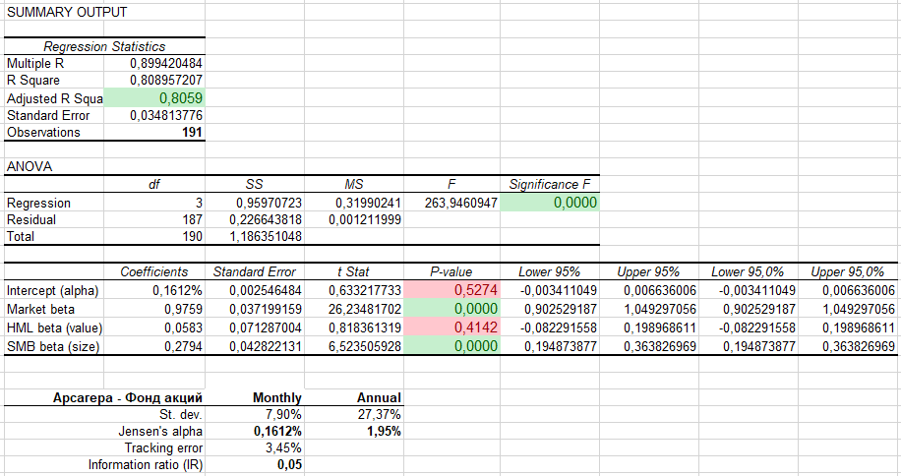901x476 pixels.
Task: Select the green Significance F value 0,0000
Action: pos(550,203)
